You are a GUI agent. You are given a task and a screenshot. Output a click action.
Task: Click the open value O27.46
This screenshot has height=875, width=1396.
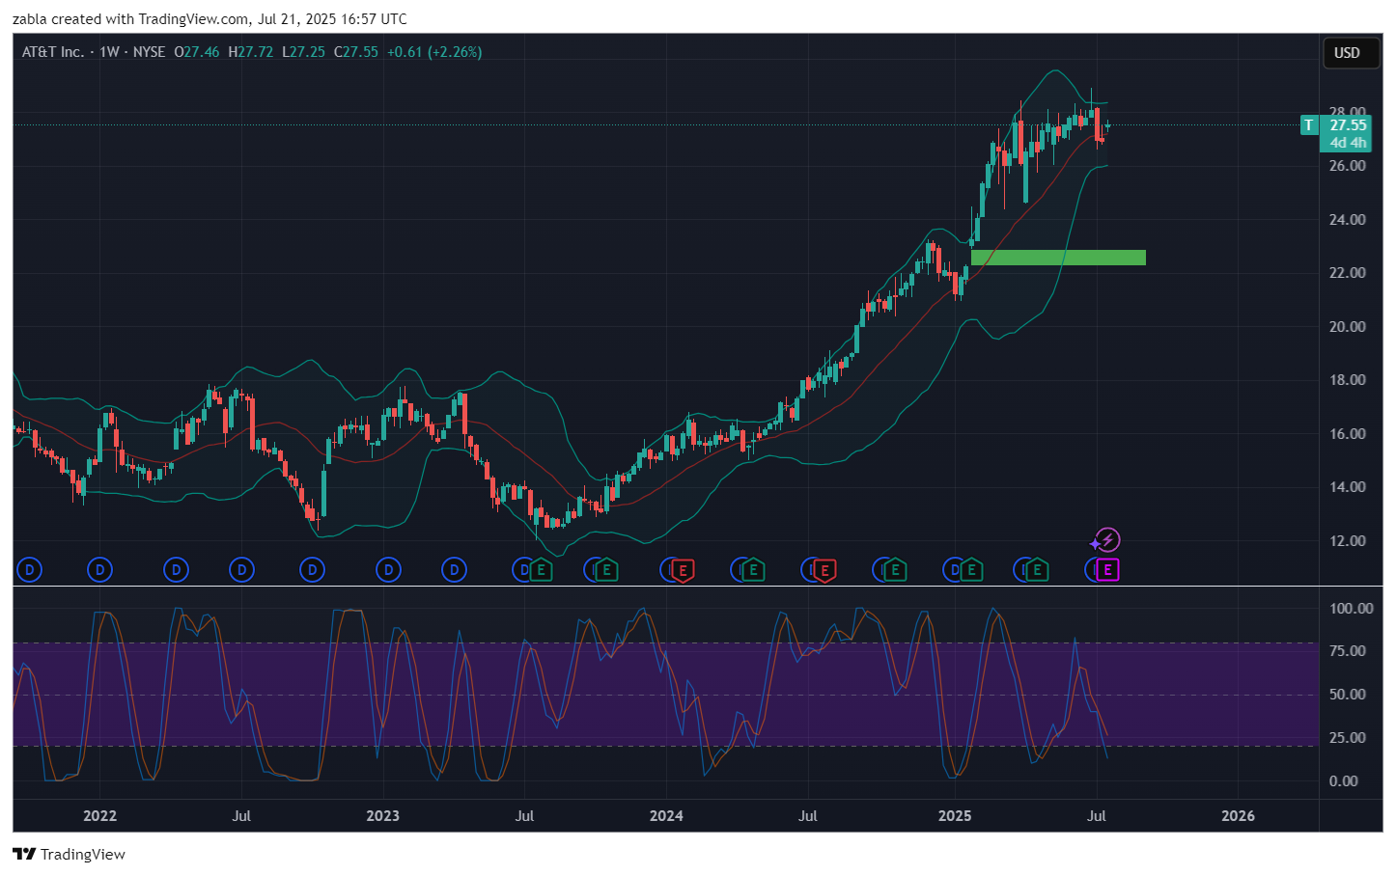point(197,52)
